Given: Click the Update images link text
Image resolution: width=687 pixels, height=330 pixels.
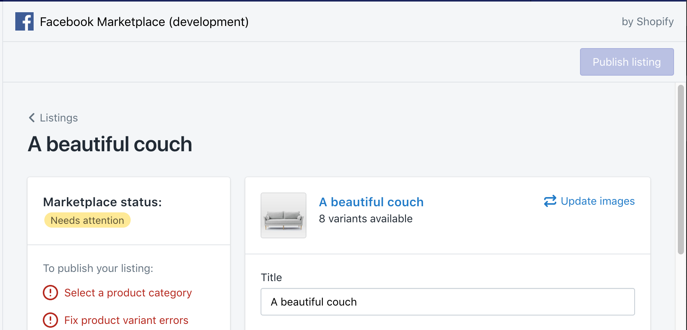Looking at the screenshot, I should [x=598, y=201].
